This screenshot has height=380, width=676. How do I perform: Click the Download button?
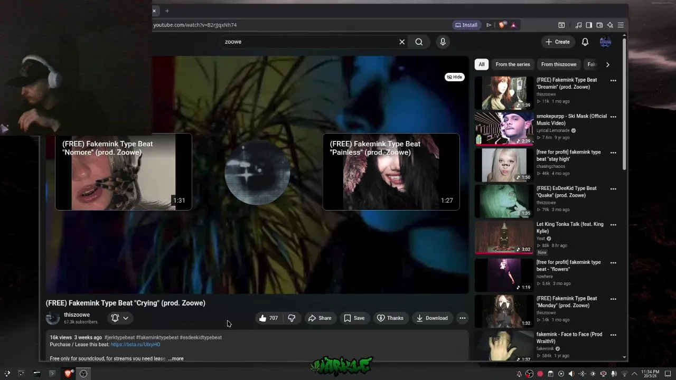(432, 318)
